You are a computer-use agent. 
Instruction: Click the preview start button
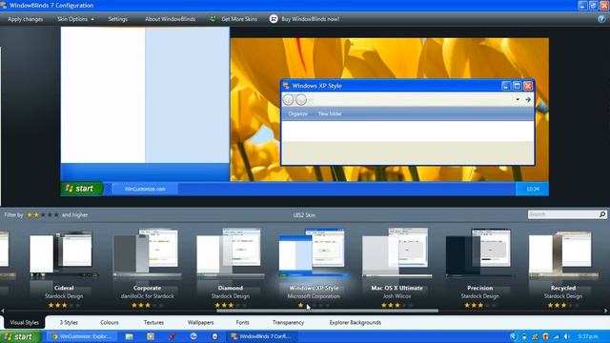coord(81,189)
